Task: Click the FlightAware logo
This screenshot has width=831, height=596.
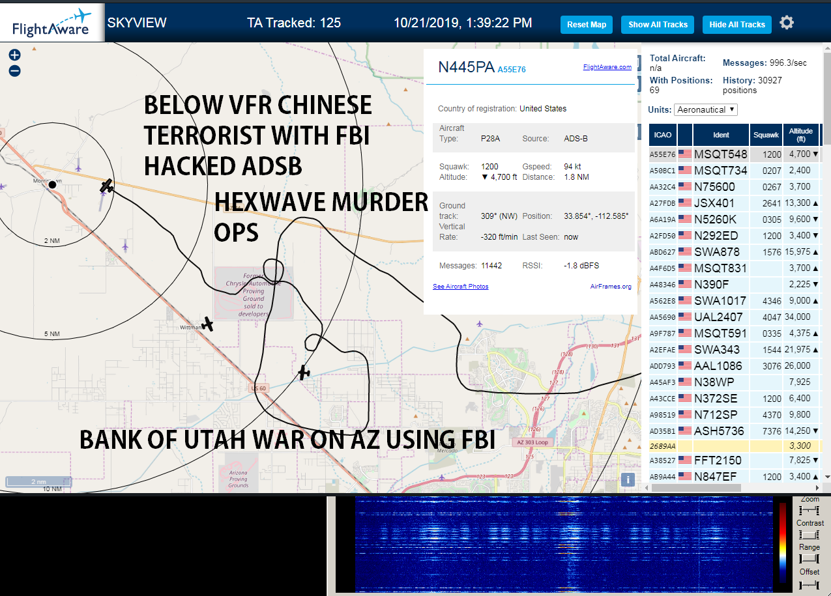Action: tap(52, 23)
